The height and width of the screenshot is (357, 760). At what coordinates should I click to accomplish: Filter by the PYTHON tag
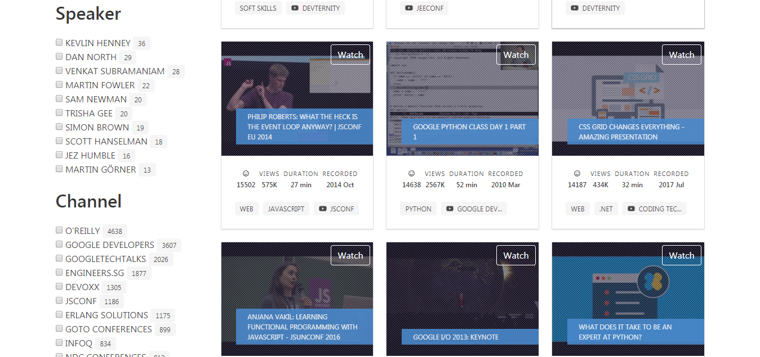419,209
